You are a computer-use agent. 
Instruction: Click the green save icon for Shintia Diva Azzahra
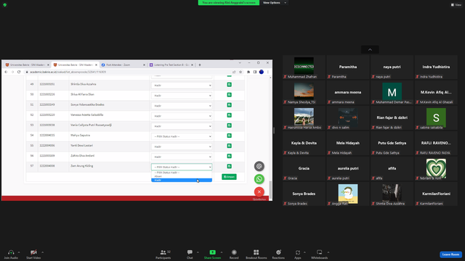[230, 85]
